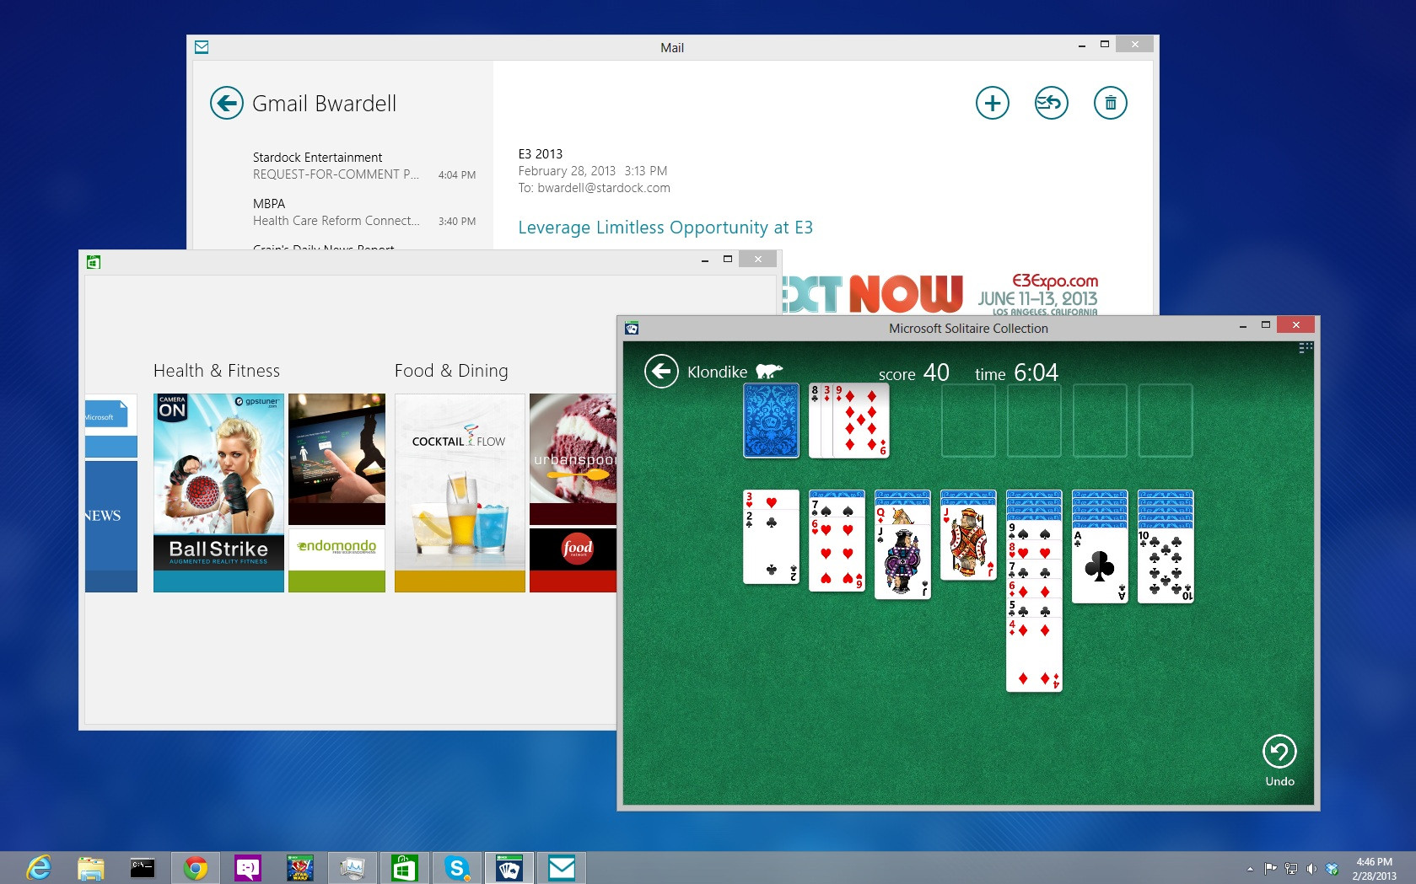
Task: Click the polar bear icon next to Klondike
Action: tap(768, 371)
